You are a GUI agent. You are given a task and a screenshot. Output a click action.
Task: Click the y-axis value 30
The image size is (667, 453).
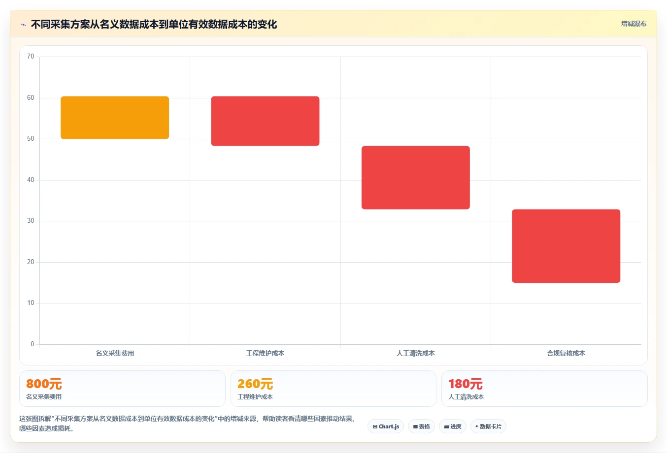pyautogui.click(x=31, y=221)
